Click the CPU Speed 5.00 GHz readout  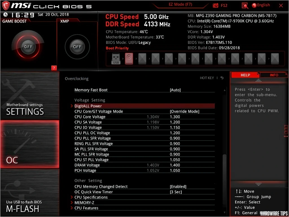pyautogui.click(x=137, y=17)
